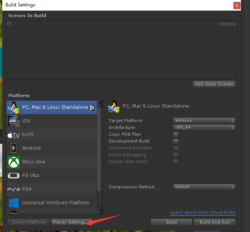Enable Copy PDB files checkbox
The image size is (250, 232).
(176, 135)
